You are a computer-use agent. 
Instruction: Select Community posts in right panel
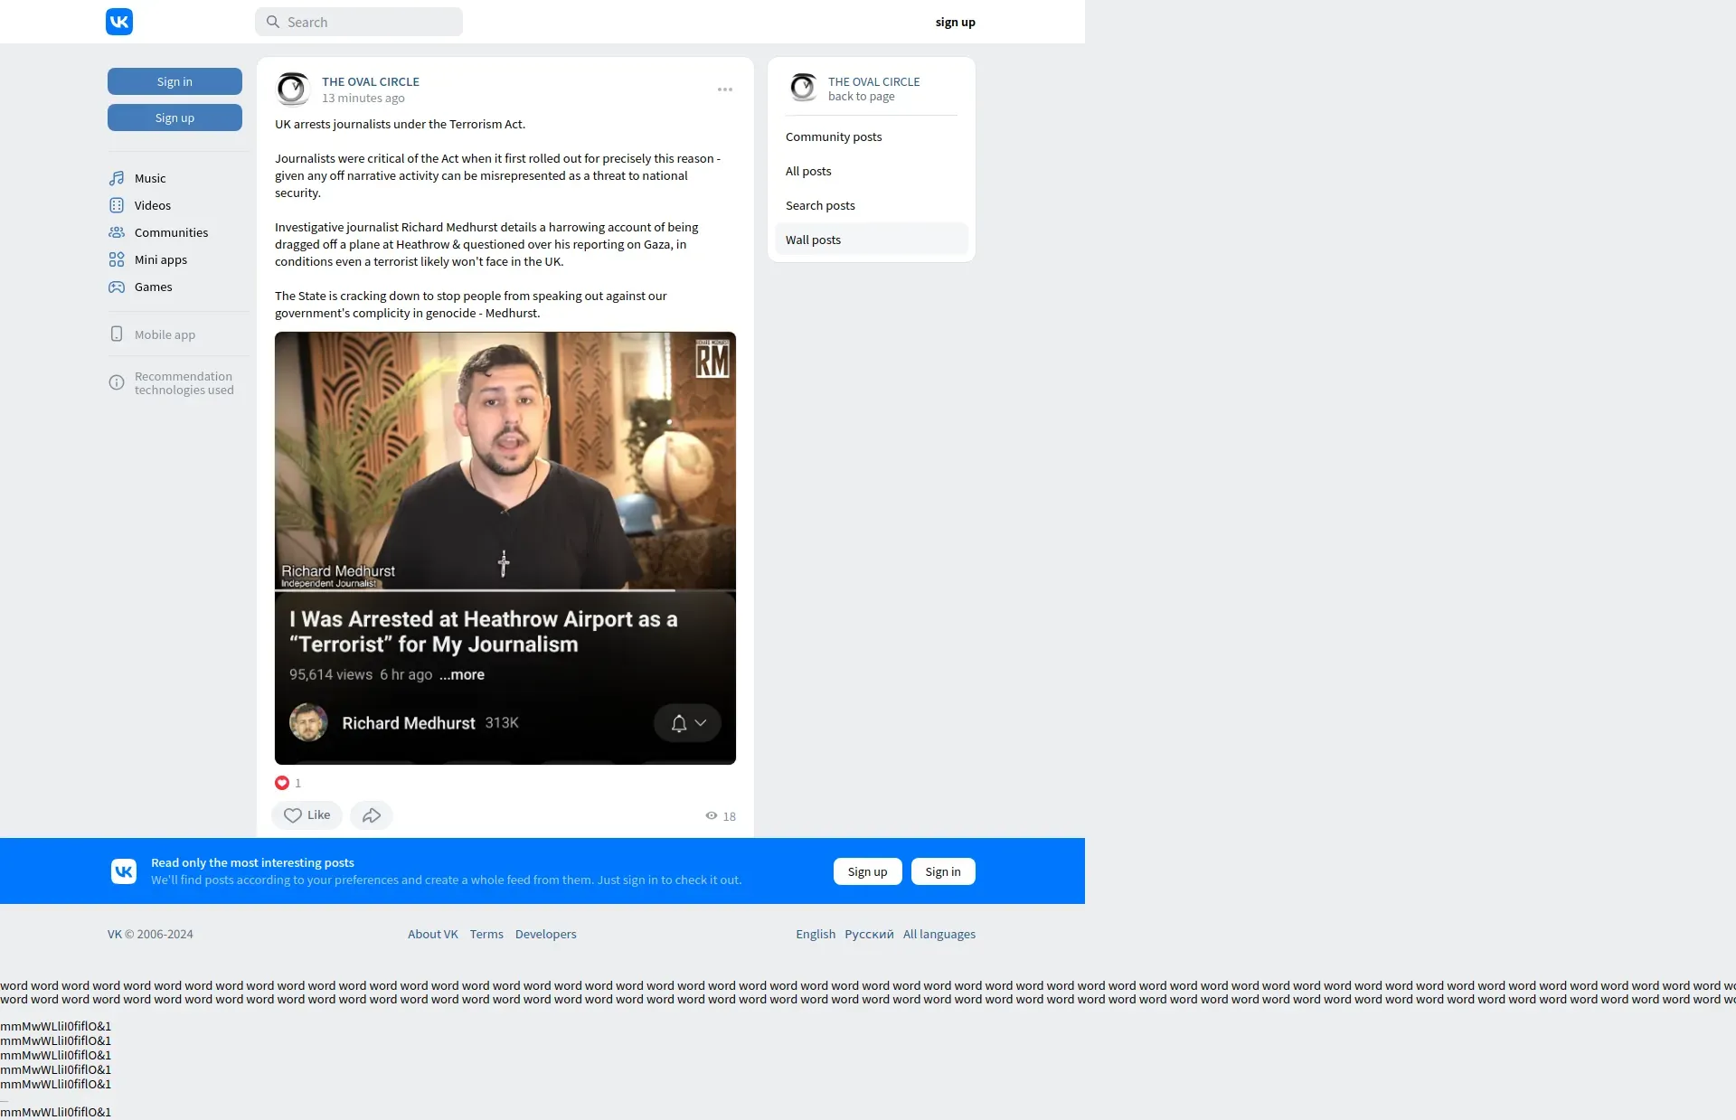pyautogui.click(x=833, y=136)
